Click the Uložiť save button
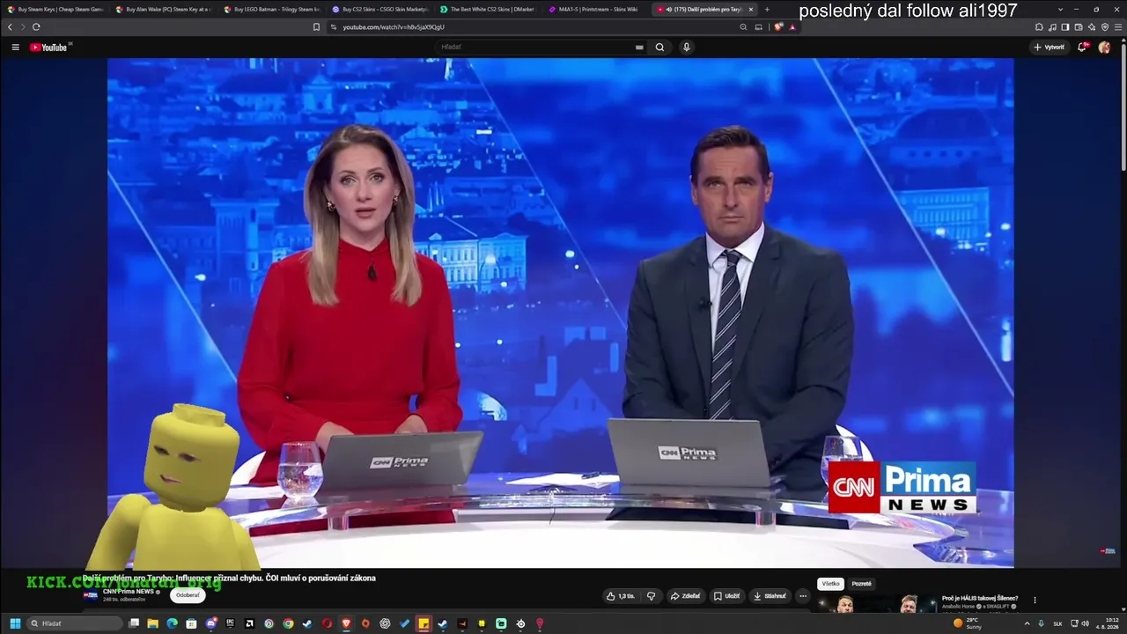The width and height of the screenshot is (1127, 634). pos(727,596)
